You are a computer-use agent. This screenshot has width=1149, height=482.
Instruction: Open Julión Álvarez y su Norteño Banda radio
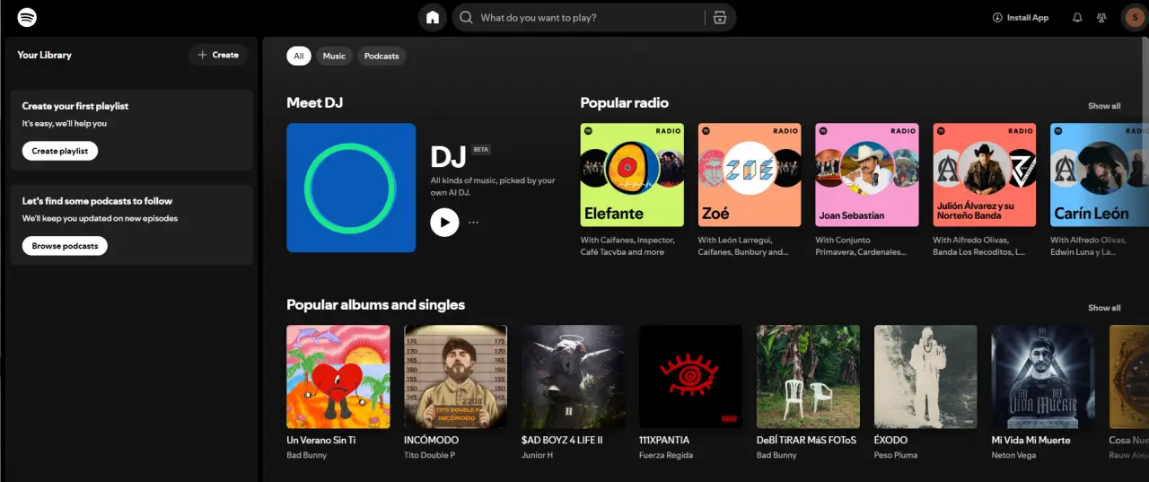(x=985, y=174)
